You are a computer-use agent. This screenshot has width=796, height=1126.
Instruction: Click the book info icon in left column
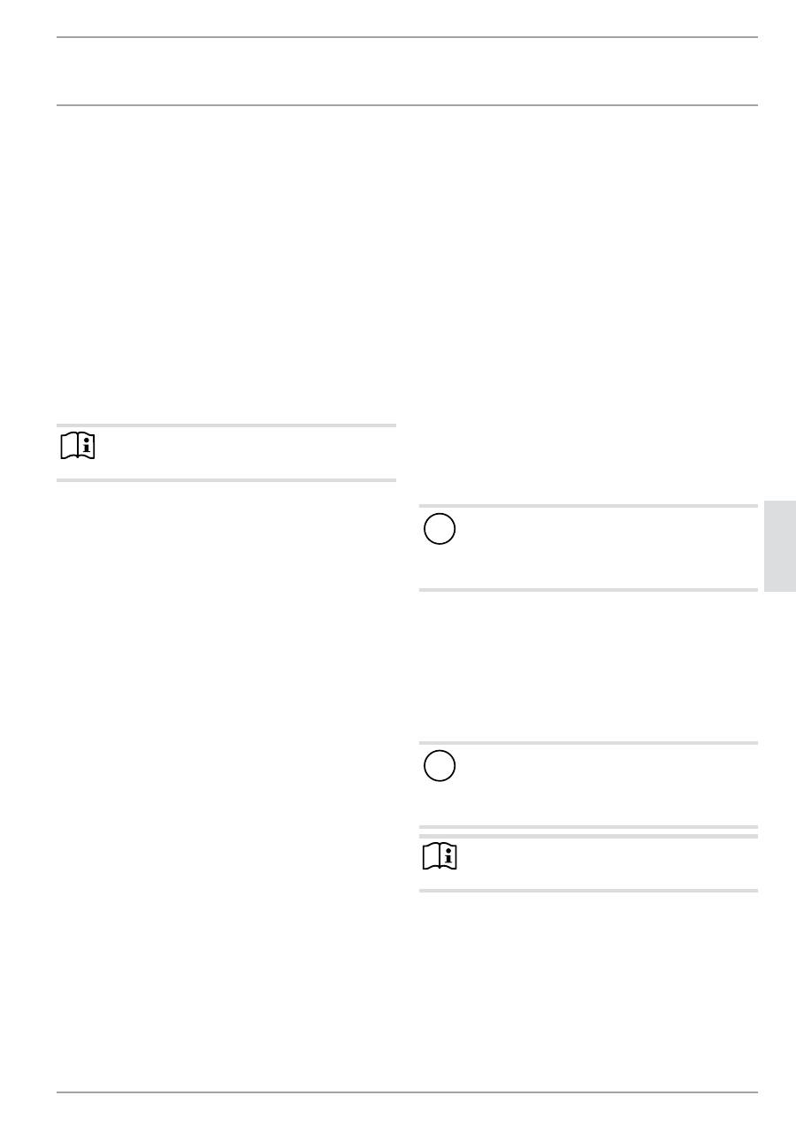click(x=80, y=448)
